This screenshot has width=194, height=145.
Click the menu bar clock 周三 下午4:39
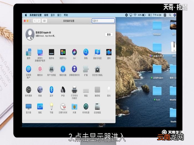pos(155,15)
